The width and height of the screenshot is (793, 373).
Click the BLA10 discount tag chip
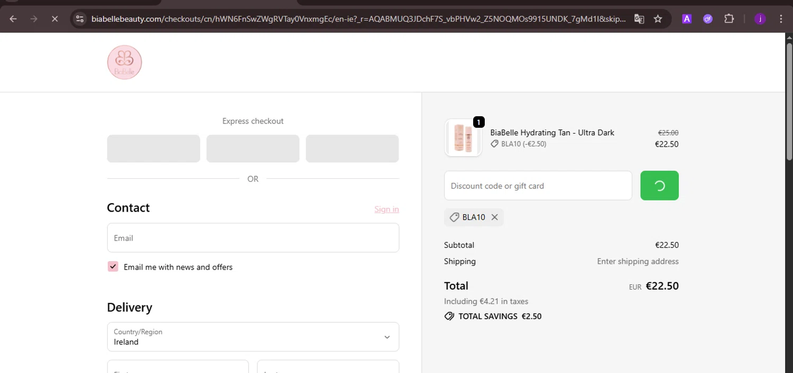click(474, 217)
